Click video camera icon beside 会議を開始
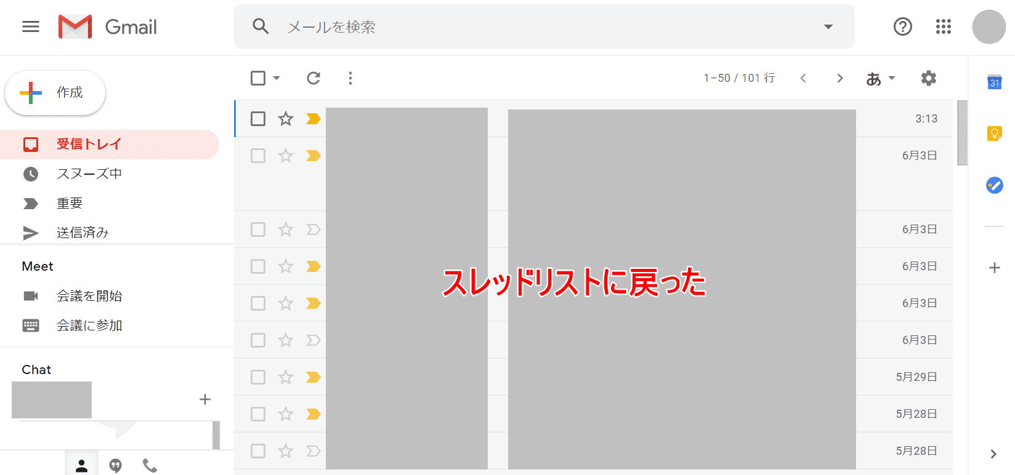 (x=31, y=296)
